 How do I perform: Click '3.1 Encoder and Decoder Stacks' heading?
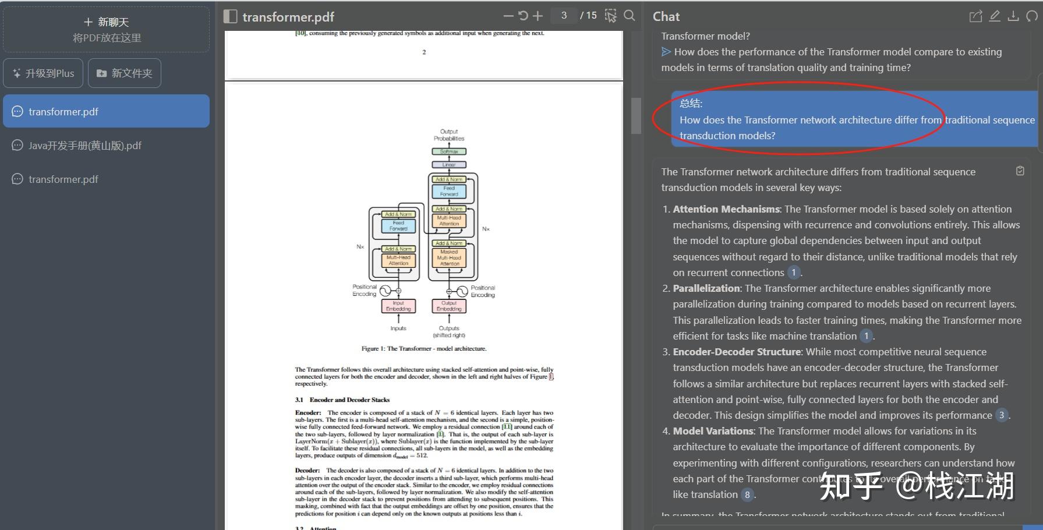(x=342, y=400)
